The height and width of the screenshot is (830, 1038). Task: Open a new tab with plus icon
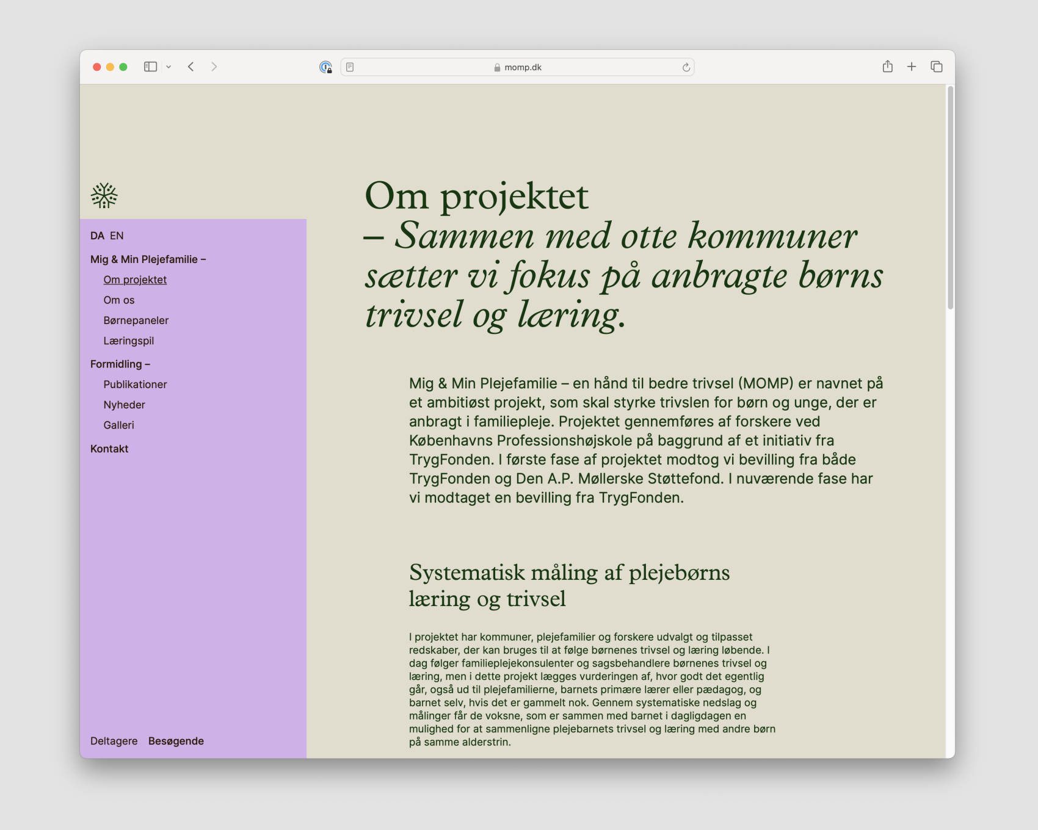coord(911,67)
